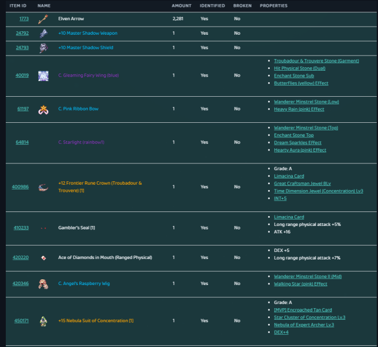Open Enchant Stone Sub link

(294, 76)
